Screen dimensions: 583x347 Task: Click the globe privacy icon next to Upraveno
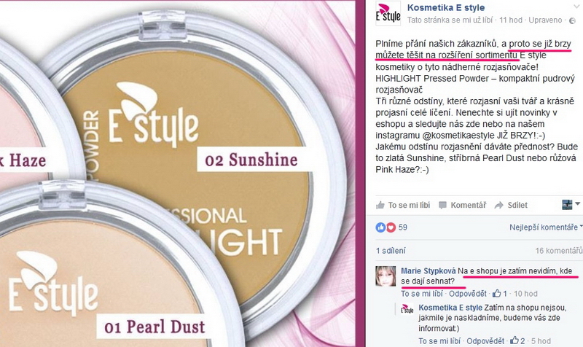tap(572, 20)
